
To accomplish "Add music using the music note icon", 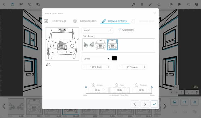I will [133, 4].
